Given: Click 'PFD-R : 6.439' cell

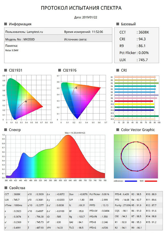Looking at the screenshot, I should click(x=122, y=194).
